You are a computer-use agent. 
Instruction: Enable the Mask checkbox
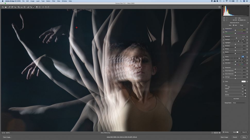[x=232, y=132]
